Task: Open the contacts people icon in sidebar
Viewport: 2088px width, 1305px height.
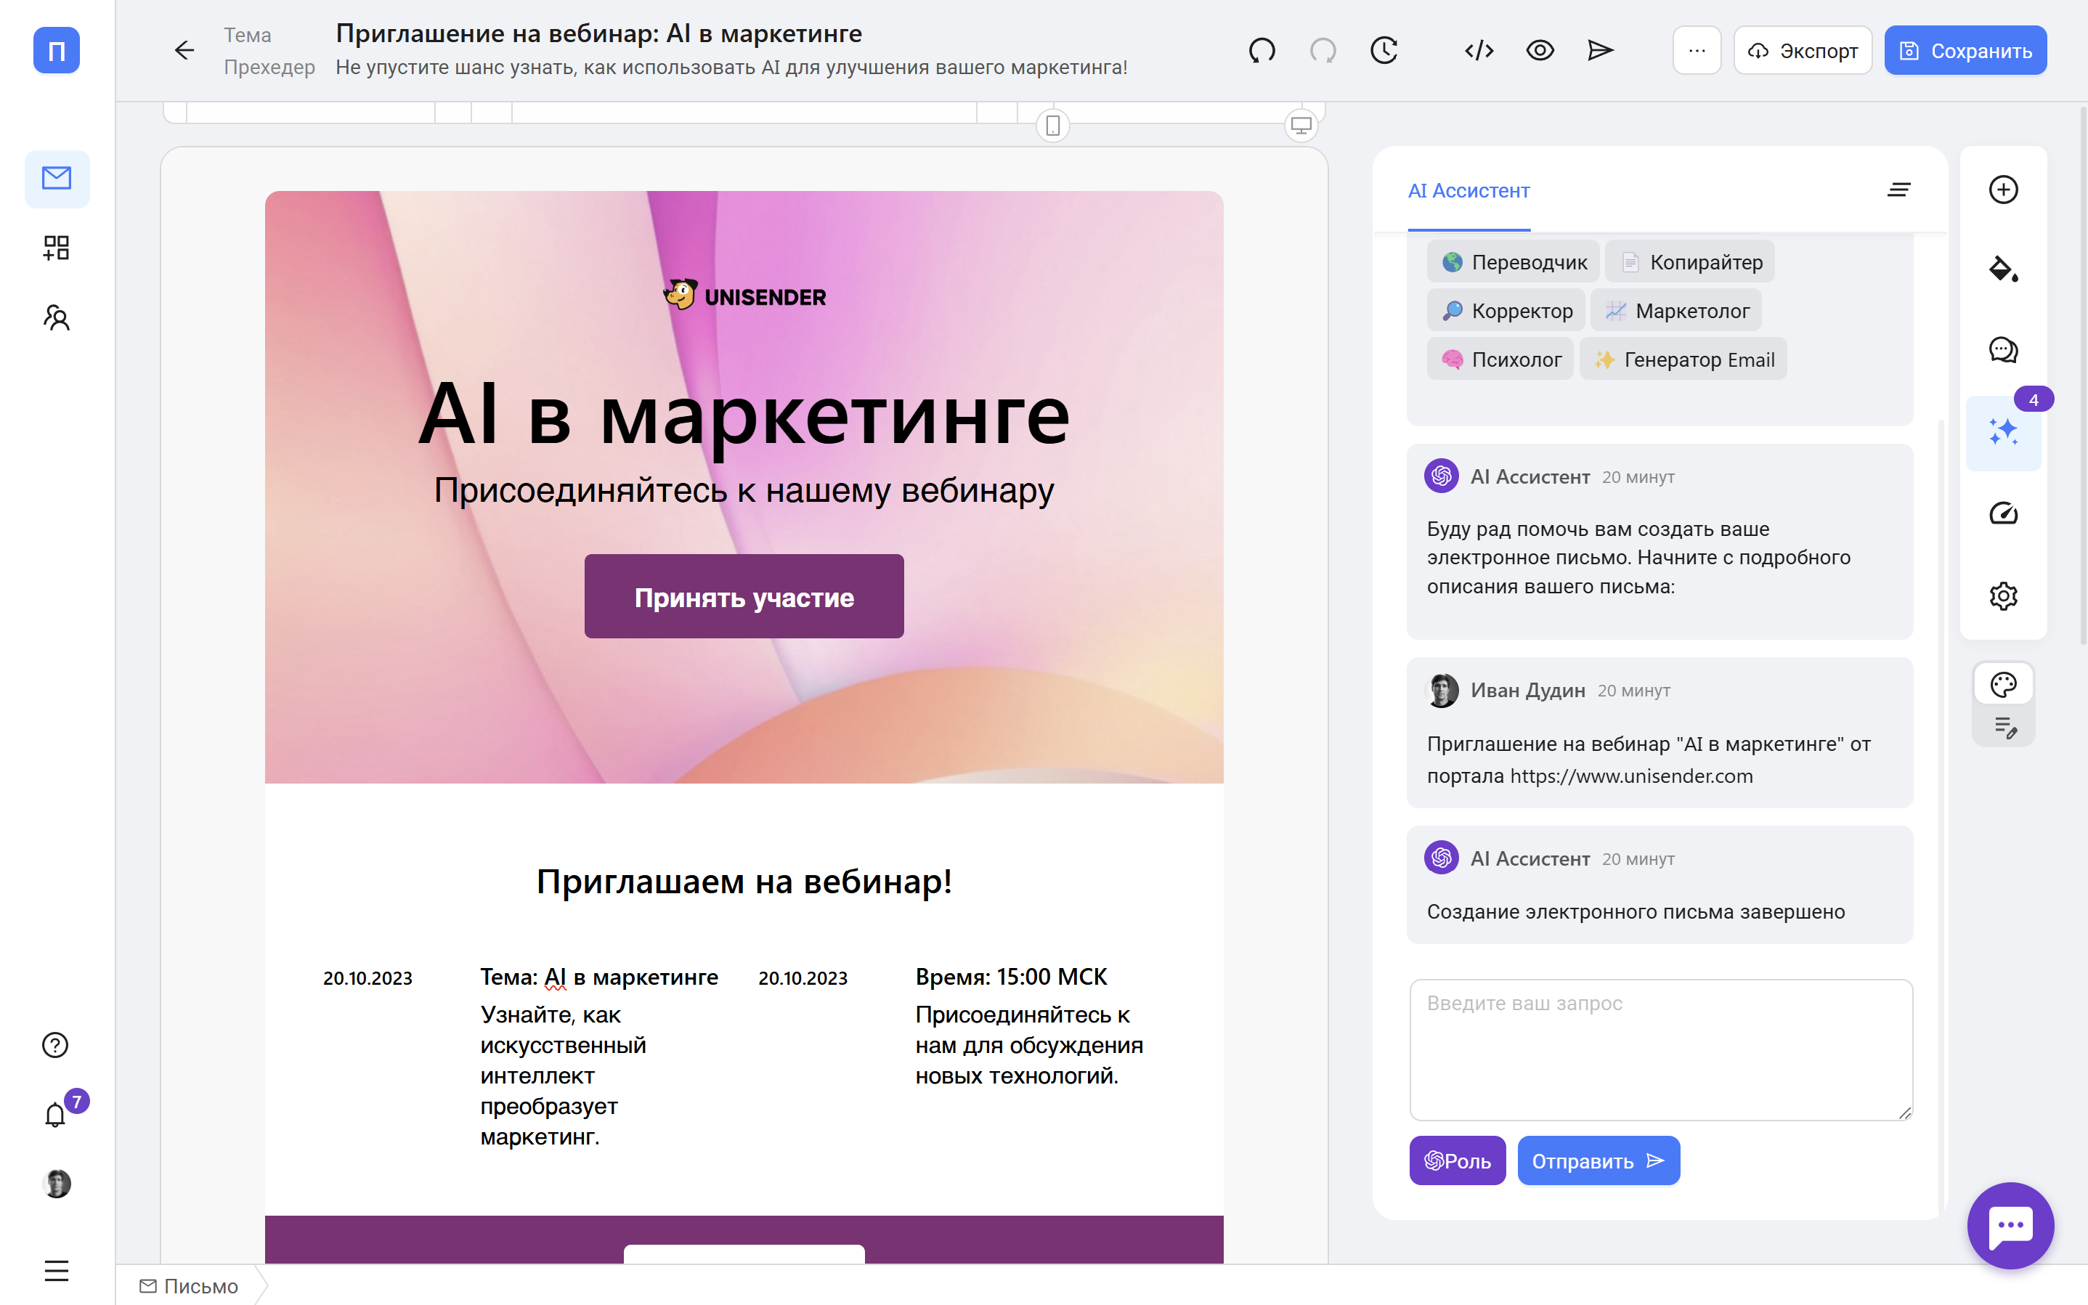Action: 56,317
